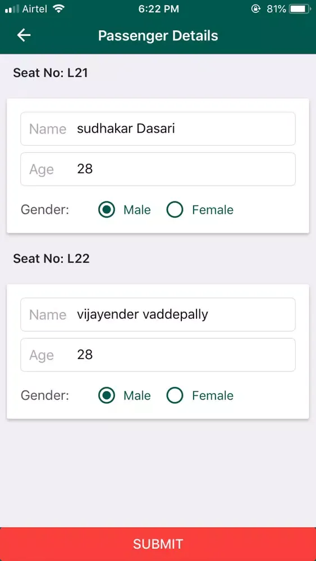This screenshot has width=316, height=561.
Task: Tap the back arrow icon
Action: click(x=24, y=35)
